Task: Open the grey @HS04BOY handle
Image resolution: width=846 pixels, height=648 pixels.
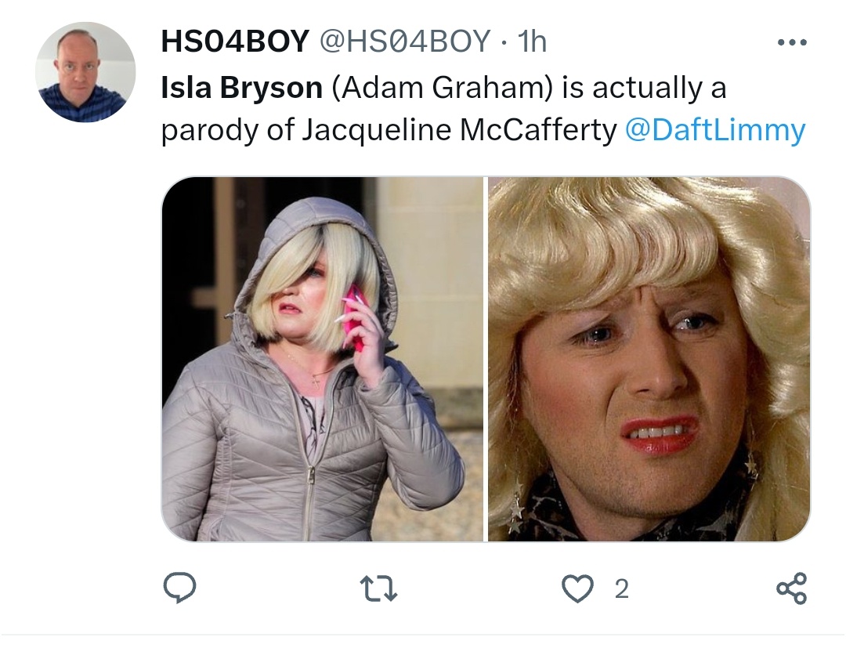Action: (406, 41)
